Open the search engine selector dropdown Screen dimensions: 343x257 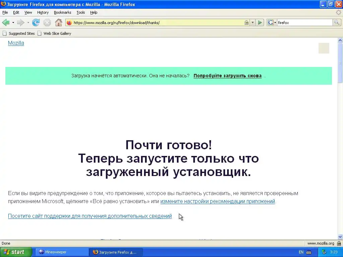pyautogui.click(x=275, y=22)
